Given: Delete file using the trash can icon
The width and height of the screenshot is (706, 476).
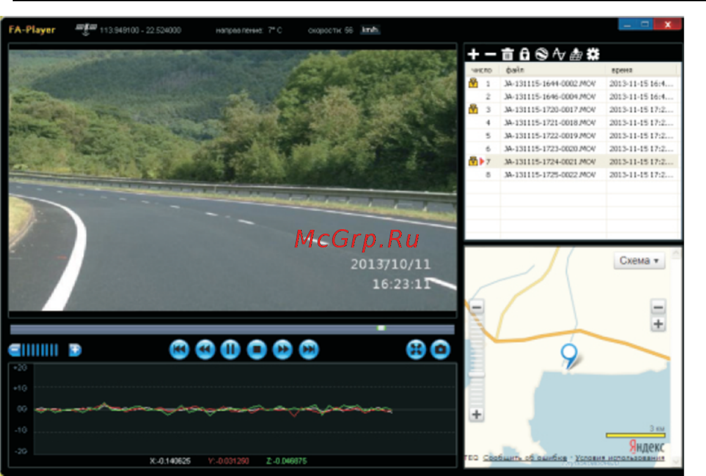Looking at the screenshot, I should [508, 54].
